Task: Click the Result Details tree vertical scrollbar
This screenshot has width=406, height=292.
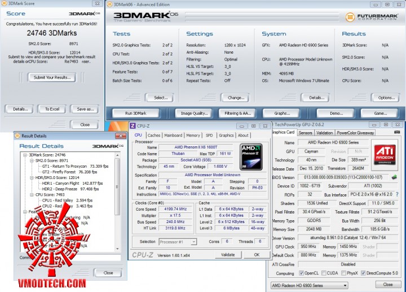Action: pos(117,202)
